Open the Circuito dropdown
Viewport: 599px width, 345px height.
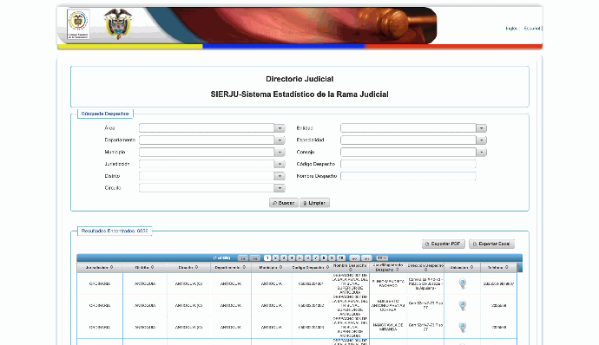coord(280,188)
